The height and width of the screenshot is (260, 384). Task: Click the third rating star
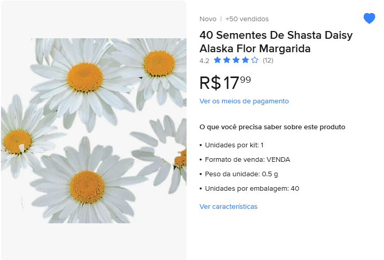pos(236,60)
